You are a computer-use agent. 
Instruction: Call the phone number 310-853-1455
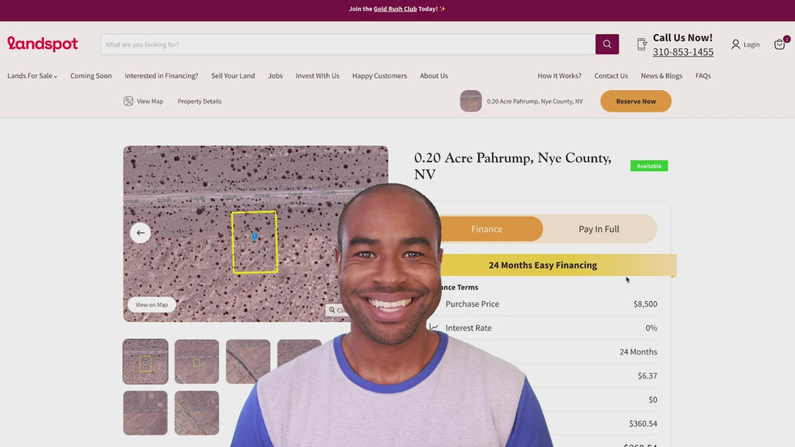682,52
